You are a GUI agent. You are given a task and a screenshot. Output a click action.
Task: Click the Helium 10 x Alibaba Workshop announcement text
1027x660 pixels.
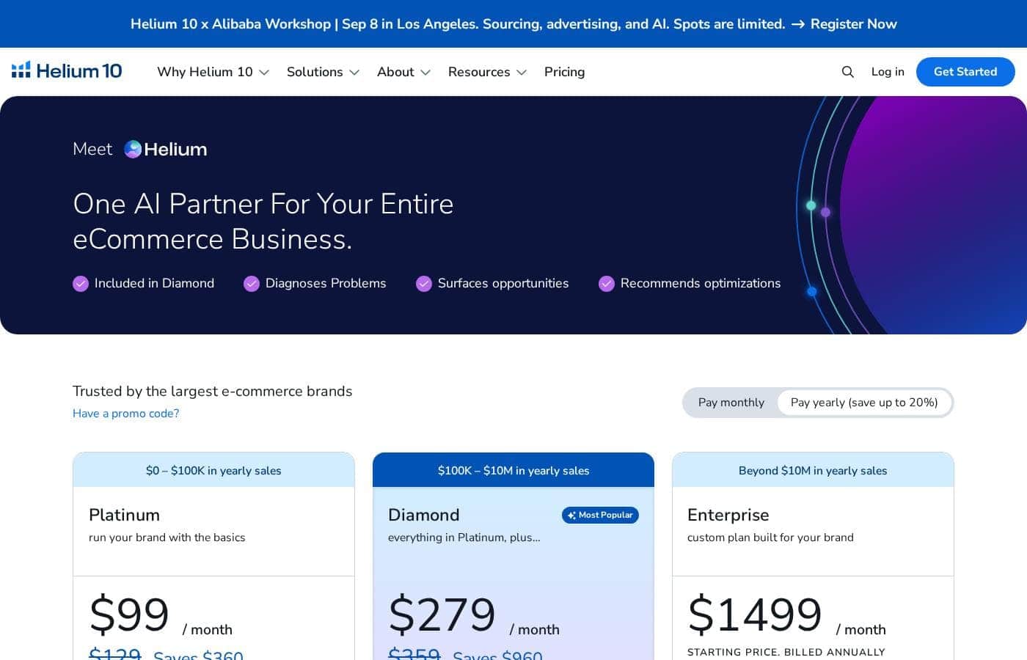[458, 24]
